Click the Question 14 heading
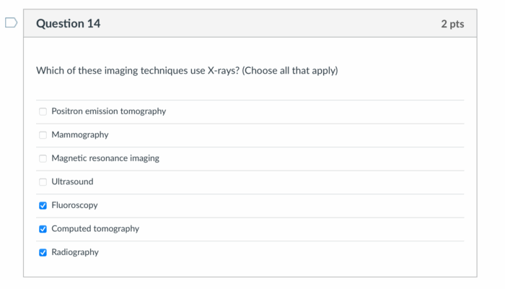The image size is (505, 289). click(x=68, y=24)
